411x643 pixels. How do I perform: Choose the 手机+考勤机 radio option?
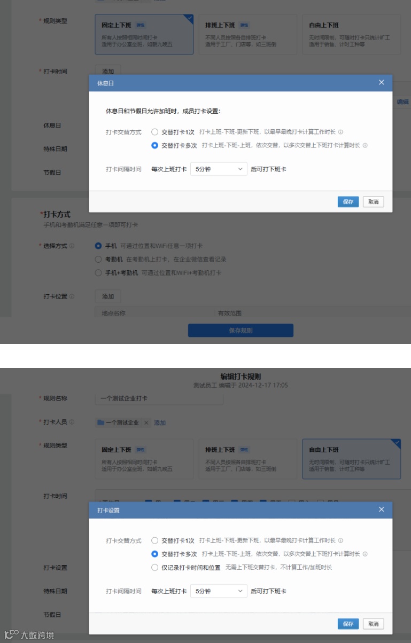[x=98, y=273]
